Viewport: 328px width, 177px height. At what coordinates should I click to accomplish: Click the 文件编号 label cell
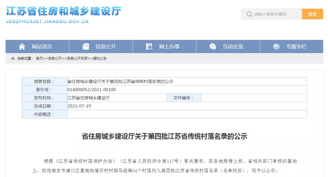pyautogui.click(x=184, y=98)
